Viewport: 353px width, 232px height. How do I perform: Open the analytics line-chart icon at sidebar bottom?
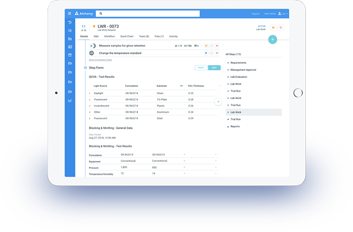click(70, 101)
